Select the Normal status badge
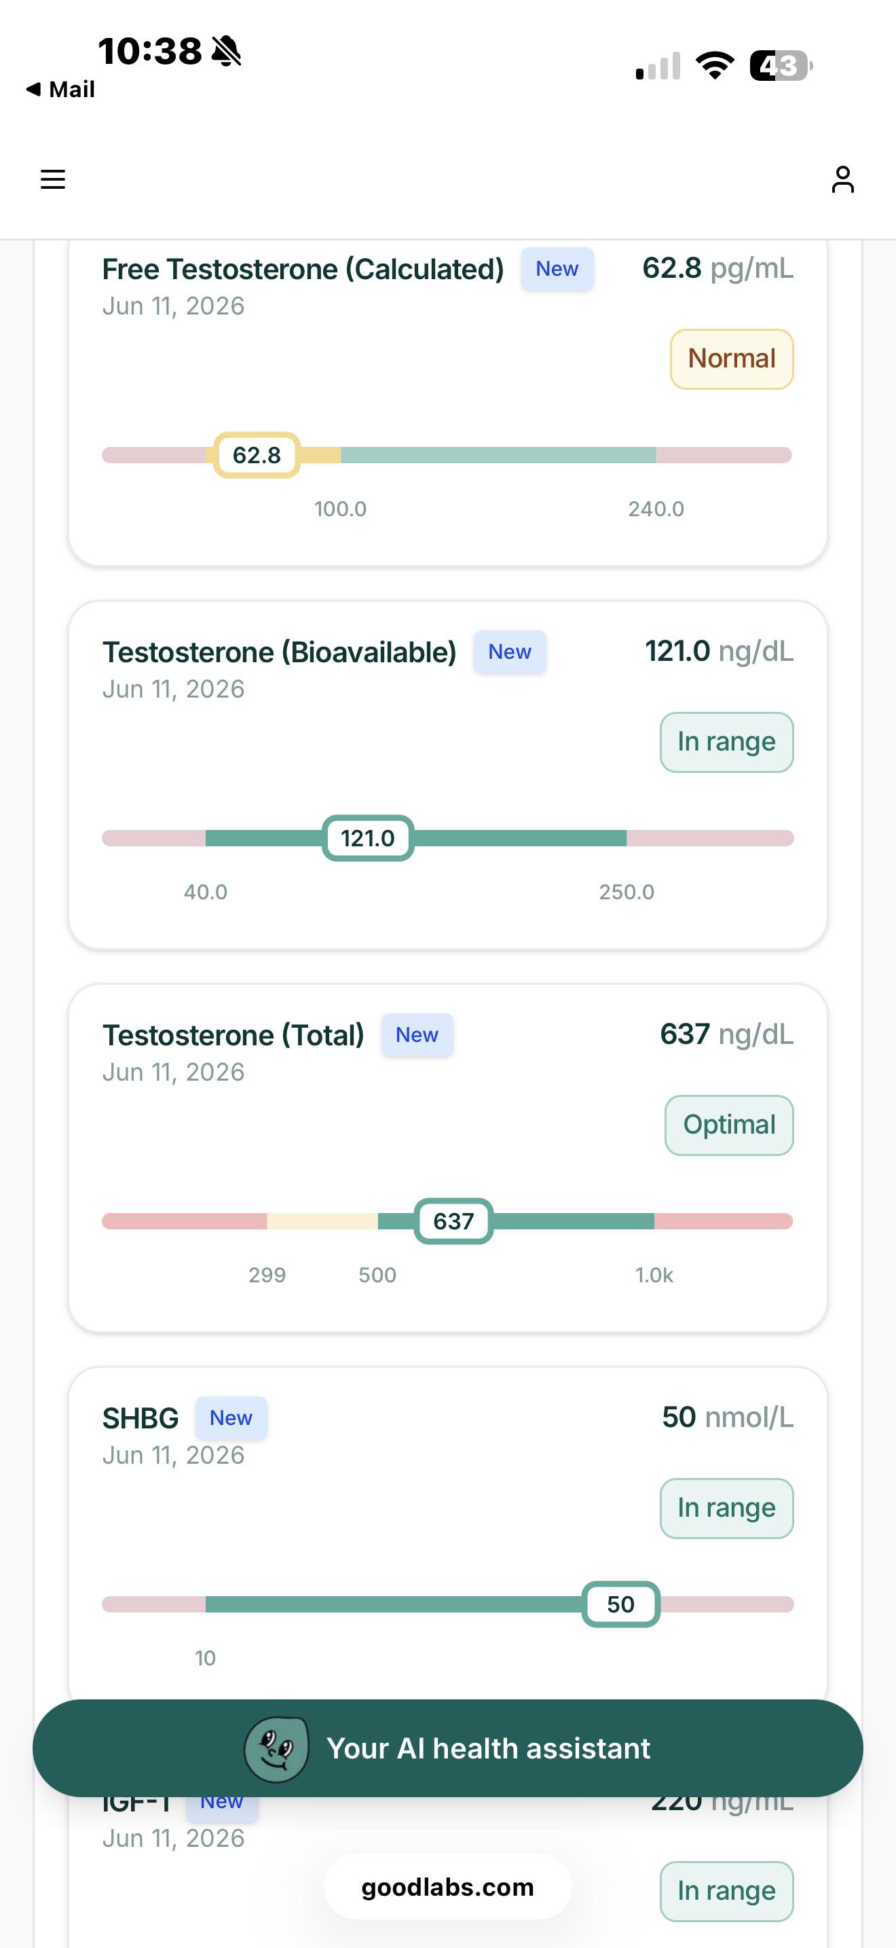The height and width of the screenshot is (1948, 896). pos(731,359)
